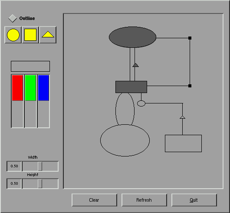Select the yellow triangle shape tool
This screenshot has width=230, height=213.
click(48, 35)
